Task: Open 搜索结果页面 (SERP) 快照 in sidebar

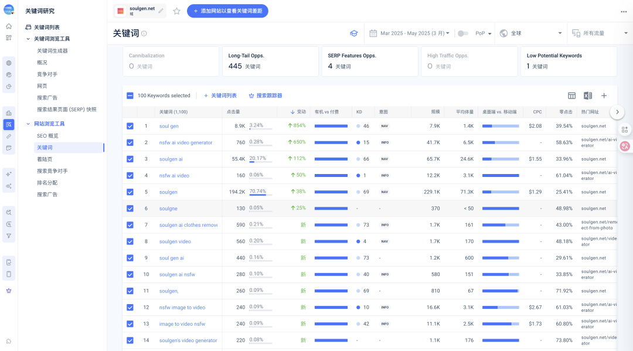Action: coord(67,110)
